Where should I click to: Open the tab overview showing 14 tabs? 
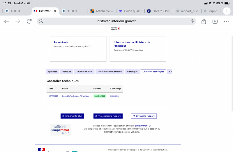(x=215, y=21)
